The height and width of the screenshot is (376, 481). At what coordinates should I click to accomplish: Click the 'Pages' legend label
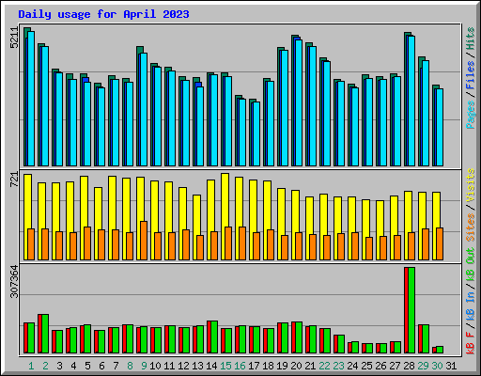pos(471,115)
